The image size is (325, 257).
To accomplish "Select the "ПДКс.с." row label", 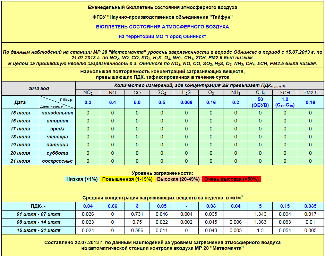I will coord(39,206).
